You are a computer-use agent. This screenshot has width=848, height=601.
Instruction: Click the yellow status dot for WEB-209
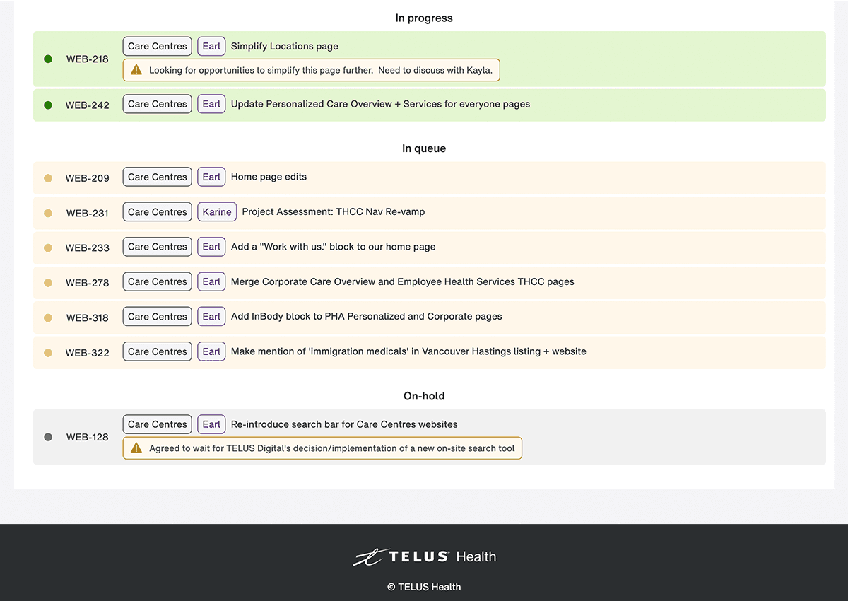pos(48,178)
